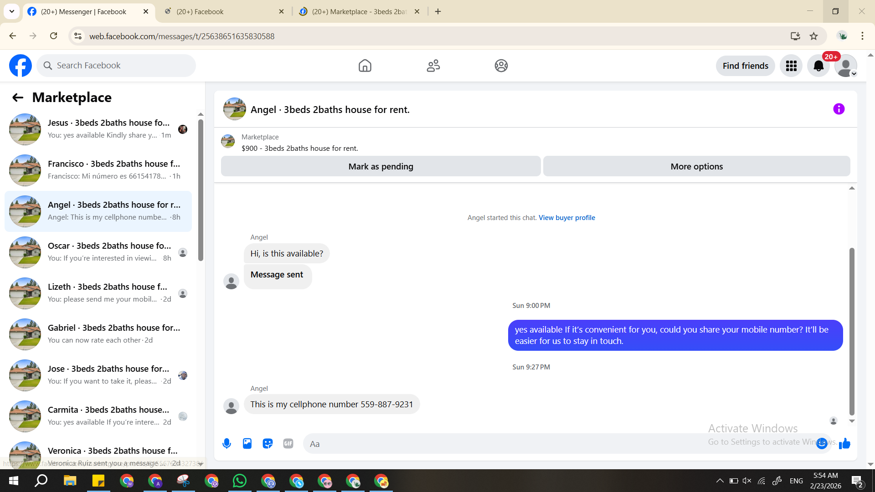Click the muted volume tray icon
Image resolution: width=875 pixels, height=492 pixels.
pyautogui.click(x=746, y=481)
